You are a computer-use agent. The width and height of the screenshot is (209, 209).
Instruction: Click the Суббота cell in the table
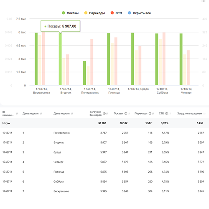[x=59, y=181]
